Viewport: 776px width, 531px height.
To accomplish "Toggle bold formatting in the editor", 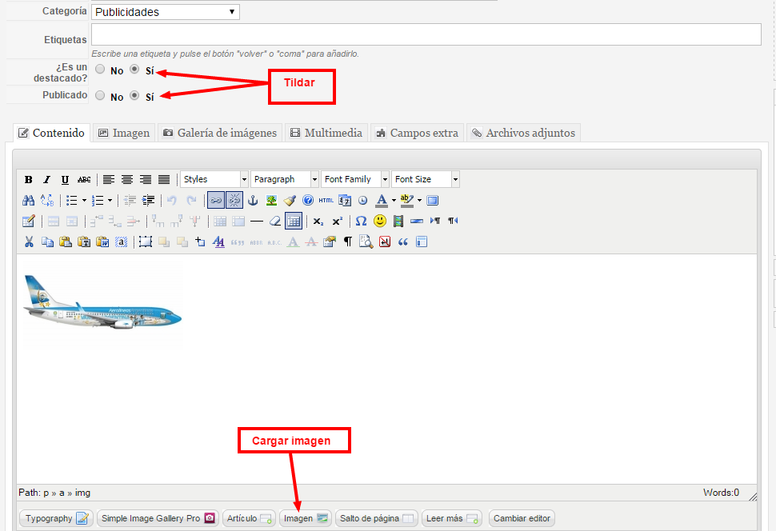I will tap(29, 180).
